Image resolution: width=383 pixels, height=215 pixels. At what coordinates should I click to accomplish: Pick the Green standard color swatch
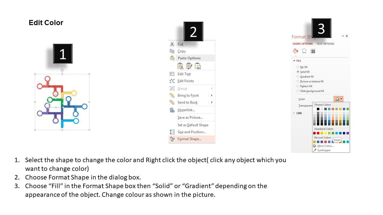click(333, 133)
